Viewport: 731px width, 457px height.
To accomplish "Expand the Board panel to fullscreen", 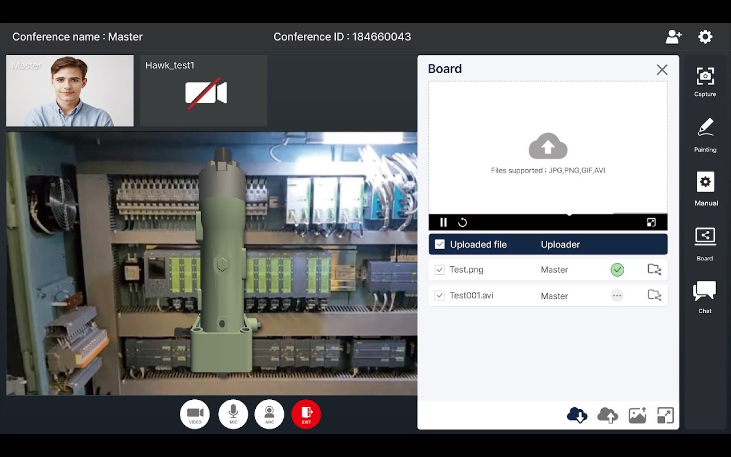I will (x=665, y=415).
